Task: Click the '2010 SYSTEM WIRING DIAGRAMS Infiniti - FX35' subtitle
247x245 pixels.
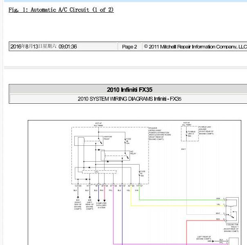Action: click(x=129, y=99)
